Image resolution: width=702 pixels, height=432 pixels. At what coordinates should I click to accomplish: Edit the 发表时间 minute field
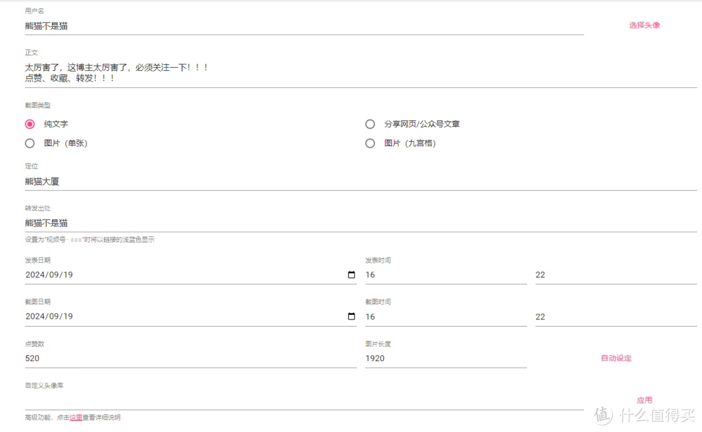coord(615,275)
